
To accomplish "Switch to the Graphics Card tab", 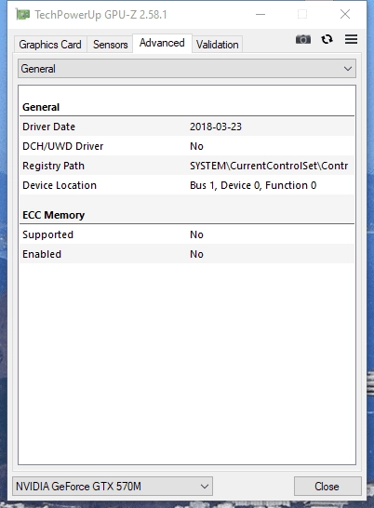I will tap(50, 45).
